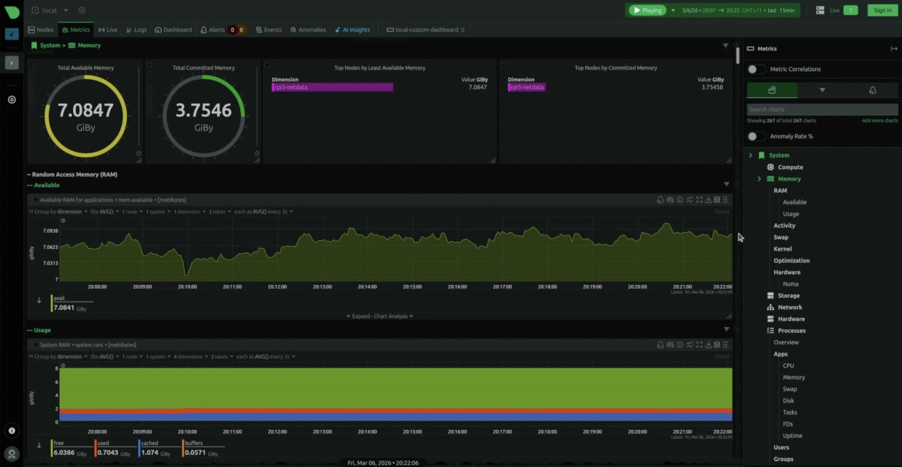Viewport: 902px width, 467px height.
Task: Click the Add more charts link
Action: tap(879, 121)
